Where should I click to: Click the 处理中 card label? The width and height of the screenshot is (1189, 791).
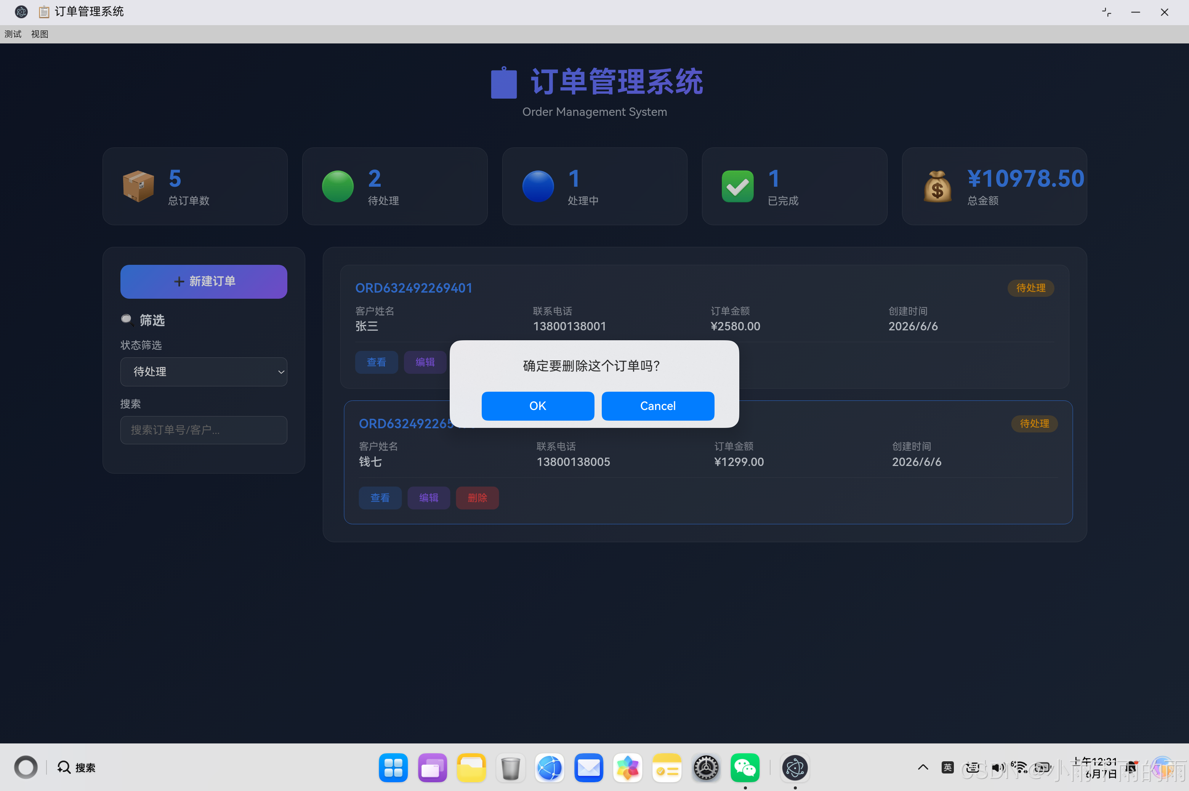pos(583,200)
